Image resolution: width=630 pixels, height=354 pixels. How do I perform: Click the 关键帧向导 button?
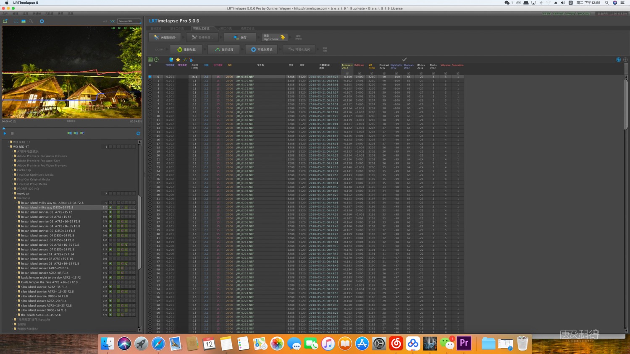[x=165, y=37]
